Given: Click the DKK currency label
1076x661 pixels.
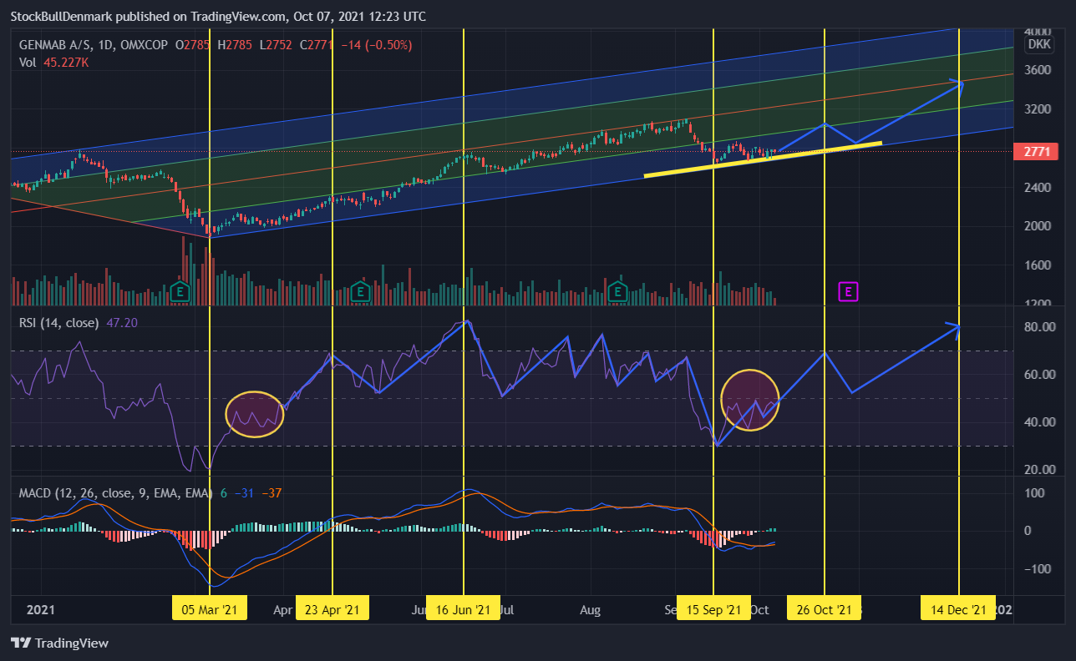Looking at the screenshot, I should click(1039, 44).
